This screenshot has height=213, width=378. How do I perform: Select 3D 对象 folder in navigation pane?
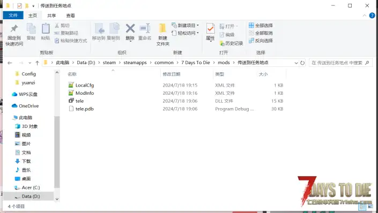pos(26,126)
